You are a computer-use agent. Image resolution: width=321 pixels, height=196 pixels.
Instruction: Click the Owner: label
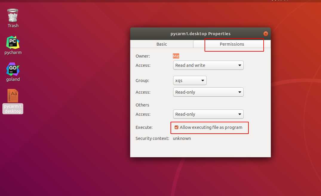tap(143, 56)
